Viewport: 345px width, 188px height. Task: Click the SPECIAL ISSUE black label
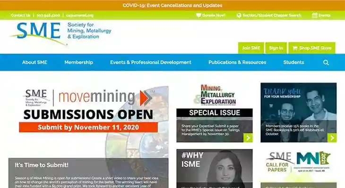[215, 113]
